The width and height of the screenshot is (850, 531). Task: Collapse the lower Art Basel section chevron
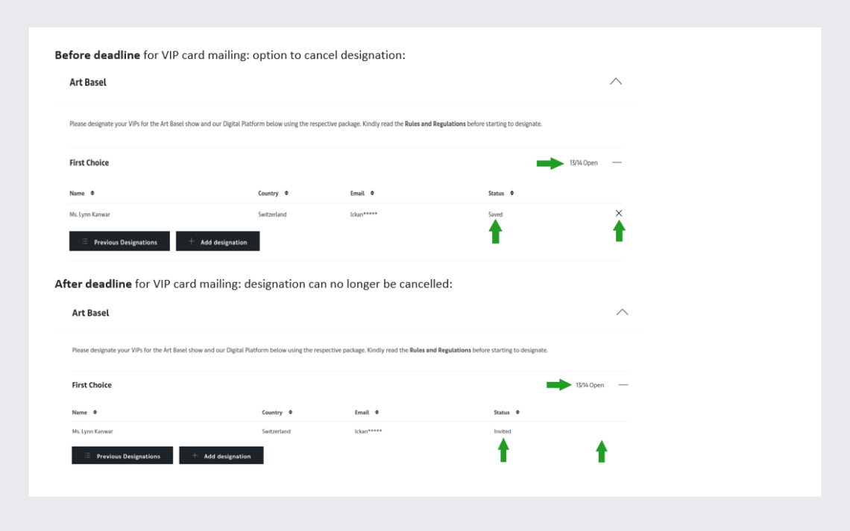tap(623, 312)
